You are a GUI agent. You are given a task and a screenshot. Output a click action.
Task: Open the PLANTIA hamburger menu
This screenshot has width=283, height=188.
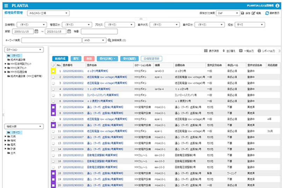tap(6, 6)
